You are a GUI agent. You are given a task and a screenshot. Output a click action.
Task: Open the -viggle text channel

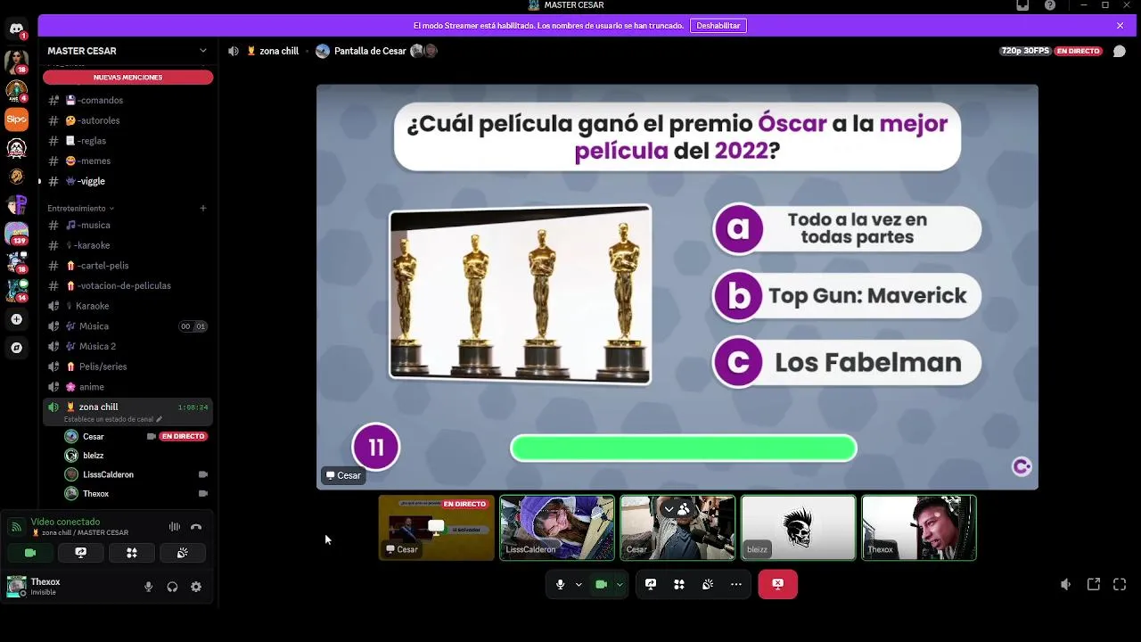pyautogui.click(x=127, y=181)
